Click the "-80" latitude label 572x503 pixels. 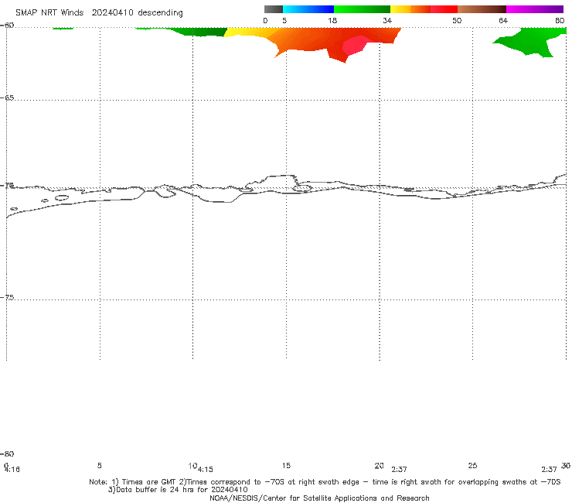click(7, 453)
